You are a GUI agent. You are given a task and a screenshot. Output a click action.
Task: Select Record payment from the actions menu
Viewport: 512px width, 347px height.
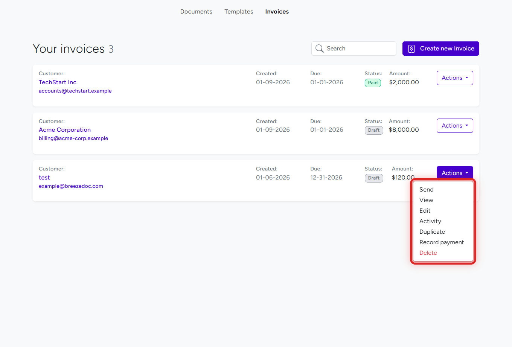click(x=442, y=242)
